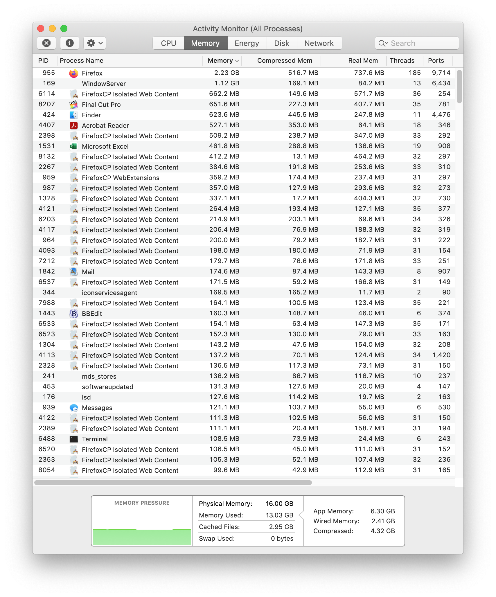Click Cached Files 2.95 GB value
This screenshot has width=496, height=597.
click(281, 527)
